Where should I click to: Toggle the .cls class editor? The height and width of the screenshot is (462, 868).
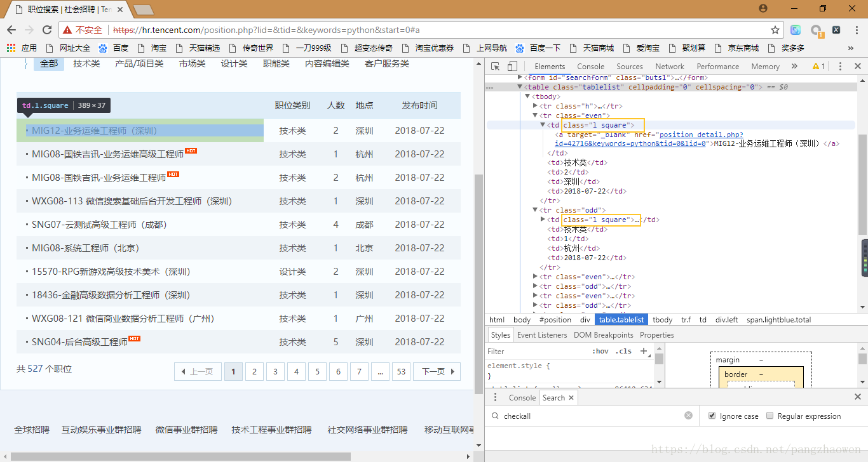tap(624, 351)
